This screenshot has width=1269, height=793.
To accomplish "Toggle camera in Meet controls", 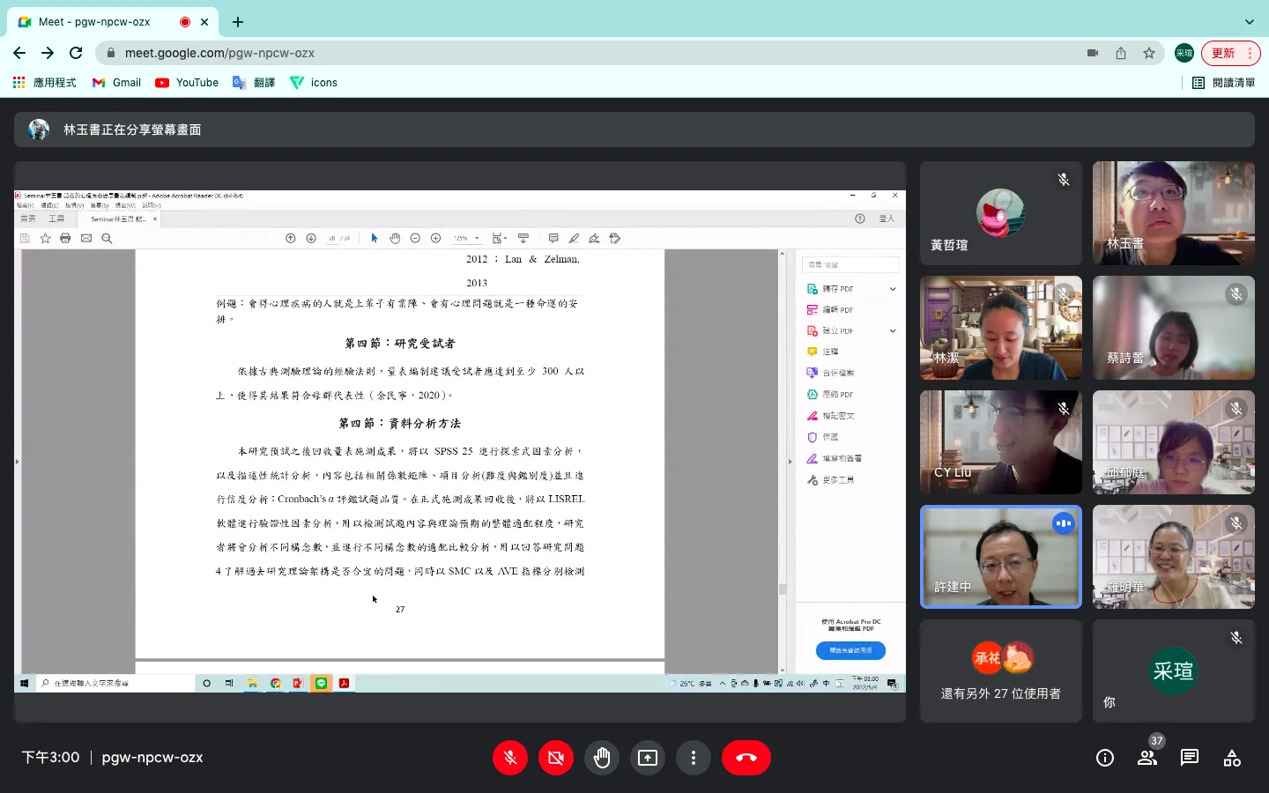I will coord(556,758).
